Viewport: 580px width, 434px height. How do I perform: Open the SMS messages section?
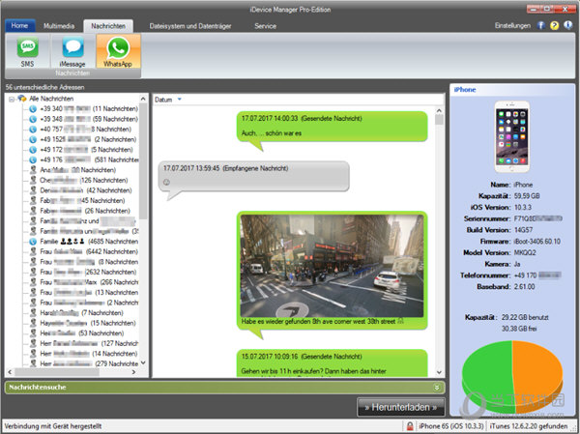(27, 51)
